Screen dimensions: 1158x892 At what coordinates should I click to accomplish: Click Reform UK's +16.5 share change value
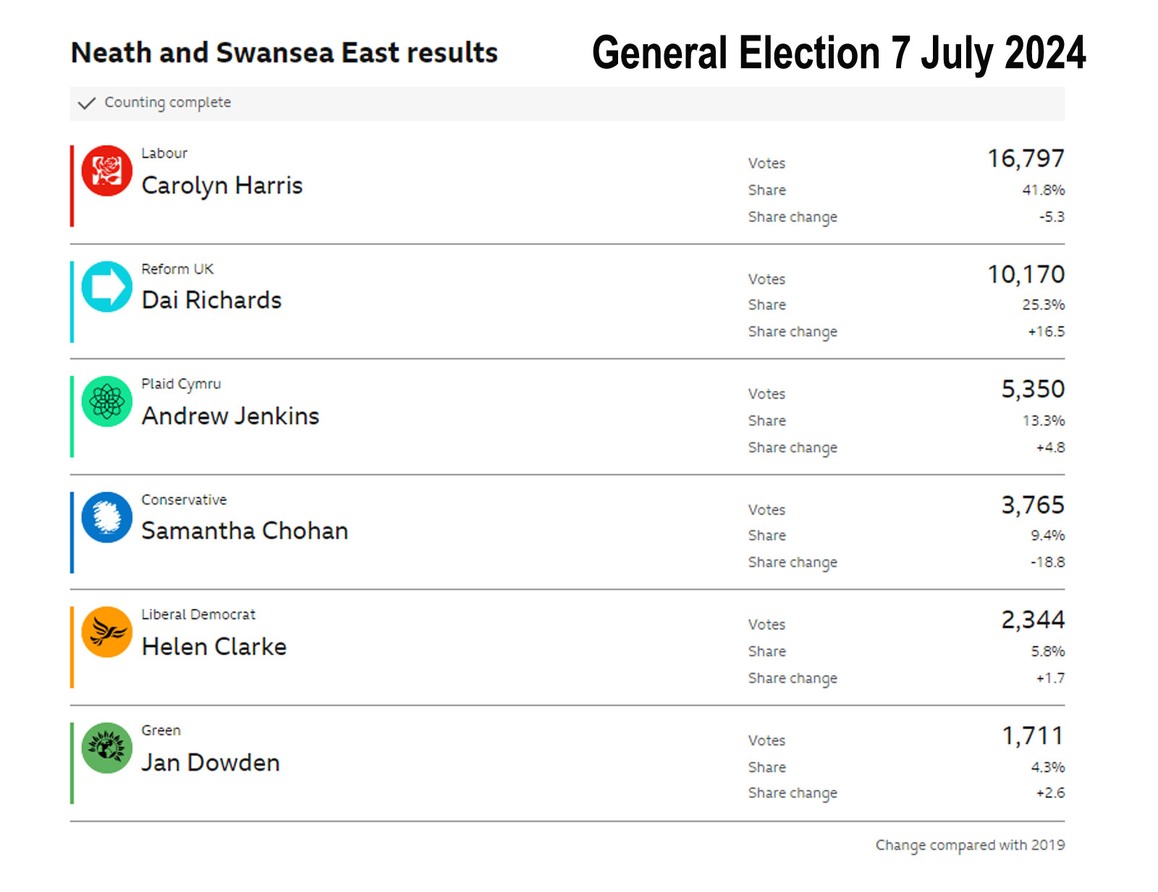click(1047, 332)
